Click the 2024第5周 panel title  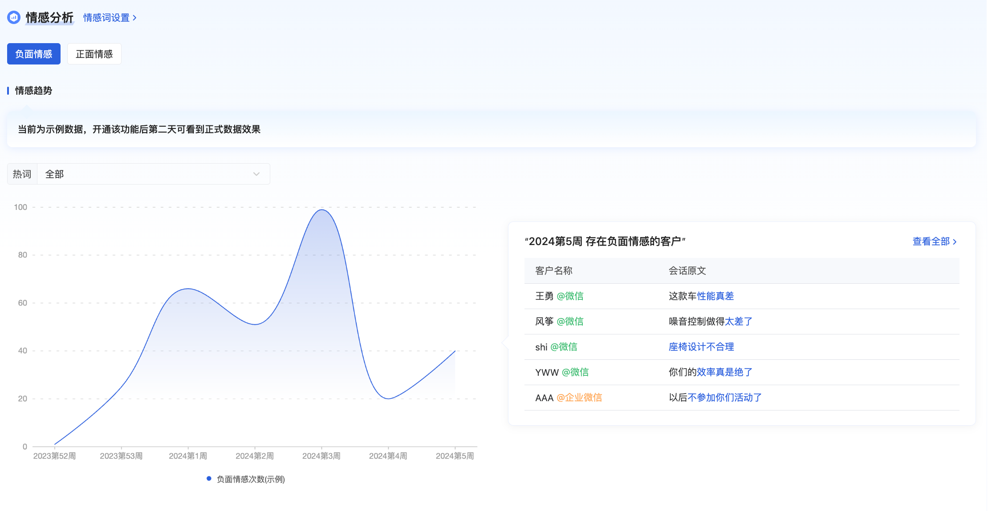605,241
